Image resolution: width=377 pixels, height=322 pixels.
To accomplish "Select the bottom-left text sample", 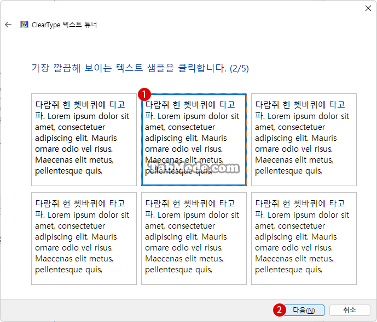I will pos(84,238).
